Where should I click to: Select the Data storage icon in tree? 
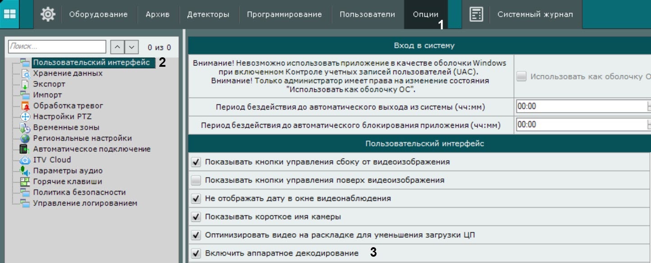tap(25, 74)
